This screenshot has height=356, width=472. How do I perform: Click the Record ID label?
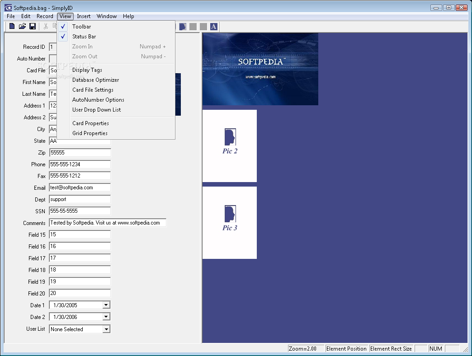[34, 47]
